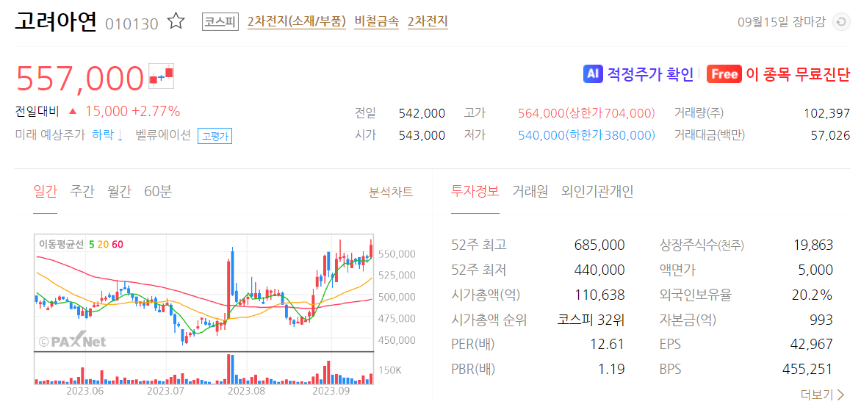Select the 거래원 tab
This screenshot has height=410, width=861.
(x=530, y=192)
